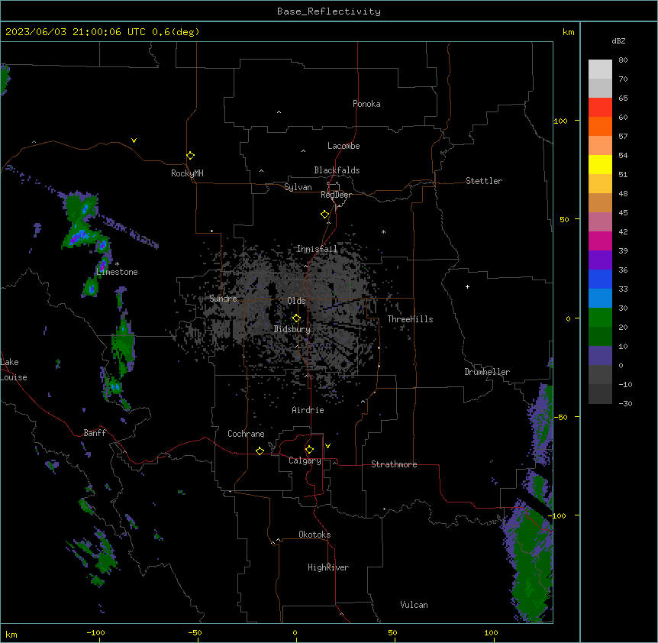
Task: Pick the purple 36-39 dBZ legend swatch
Action: point(600,260)
